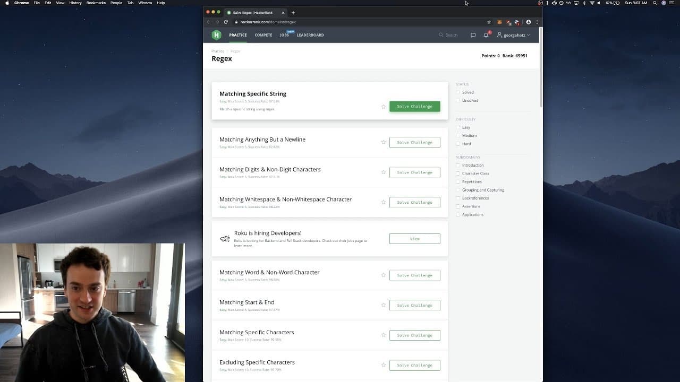Image resolution: width=680 pixels, height=382 pixels.
Task: Click the Chrome profile avatar icon
Action: 528,22
